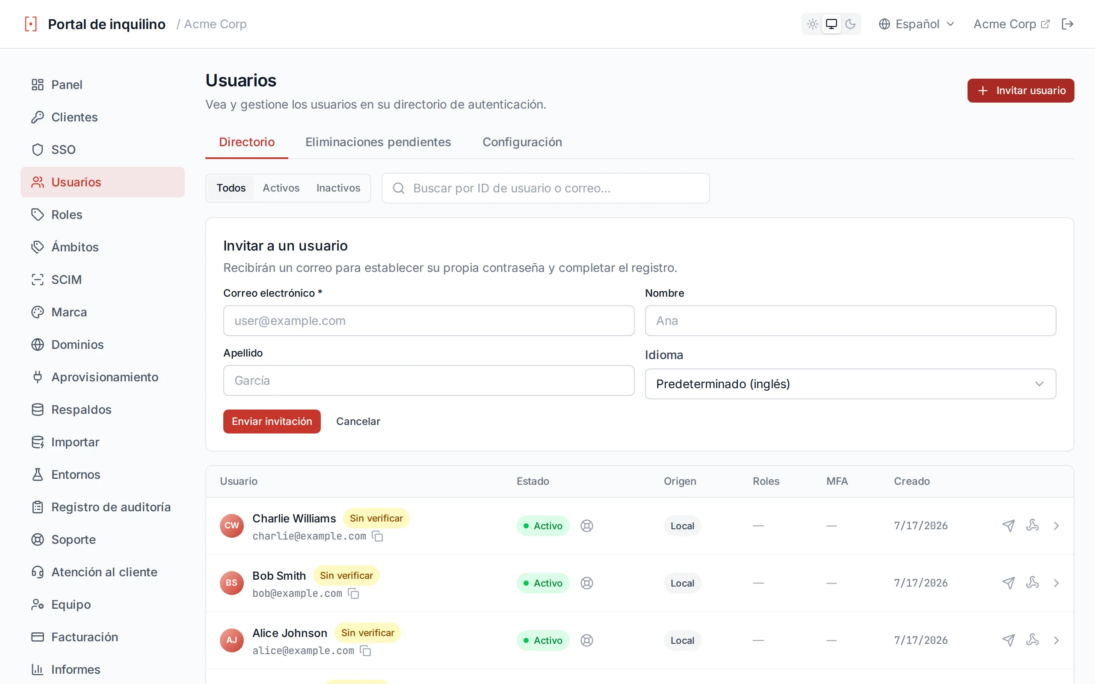1095x684 pixels.
Task: Open Roles sidebar item
Action: click(x=102, y=215)
